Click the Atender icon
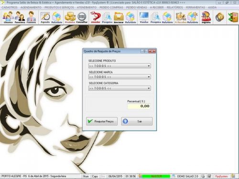 [x=96, y=17]
